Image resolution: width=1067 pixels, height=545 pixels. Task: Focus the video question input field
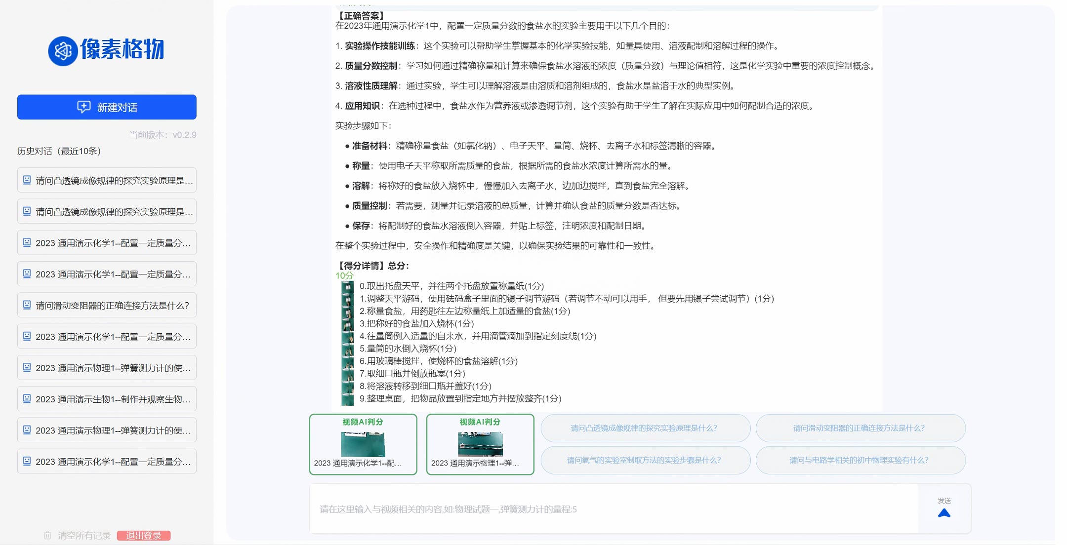pos(613,509)
